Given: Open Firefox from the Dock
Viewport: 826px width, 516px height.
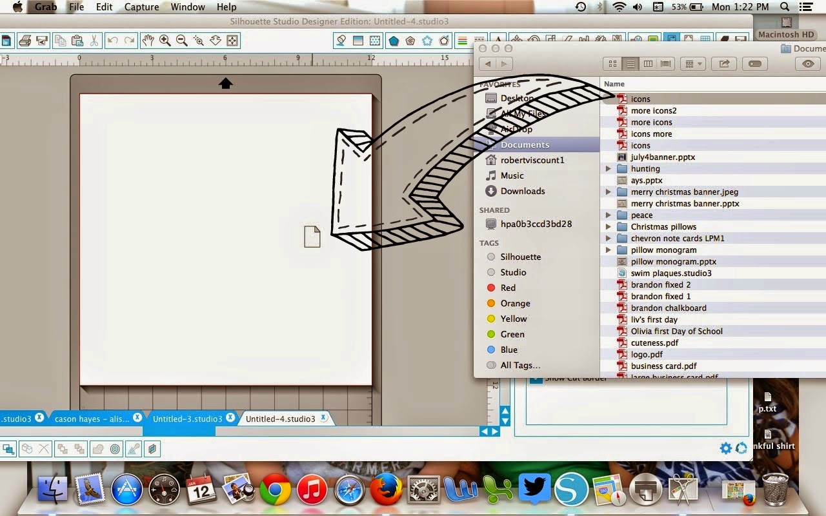Looking at the screenshot, I should 387,490.
